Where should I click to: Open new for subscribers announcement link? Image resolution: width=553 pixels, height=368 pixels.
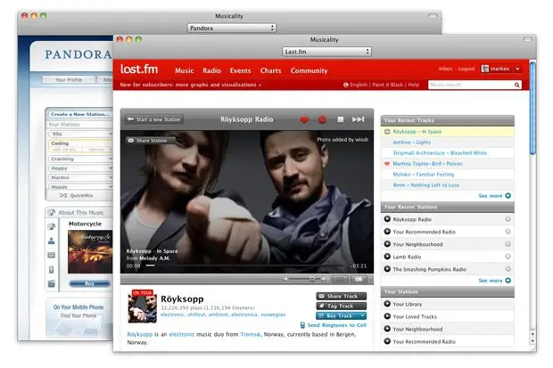click(x=191, y=85)
